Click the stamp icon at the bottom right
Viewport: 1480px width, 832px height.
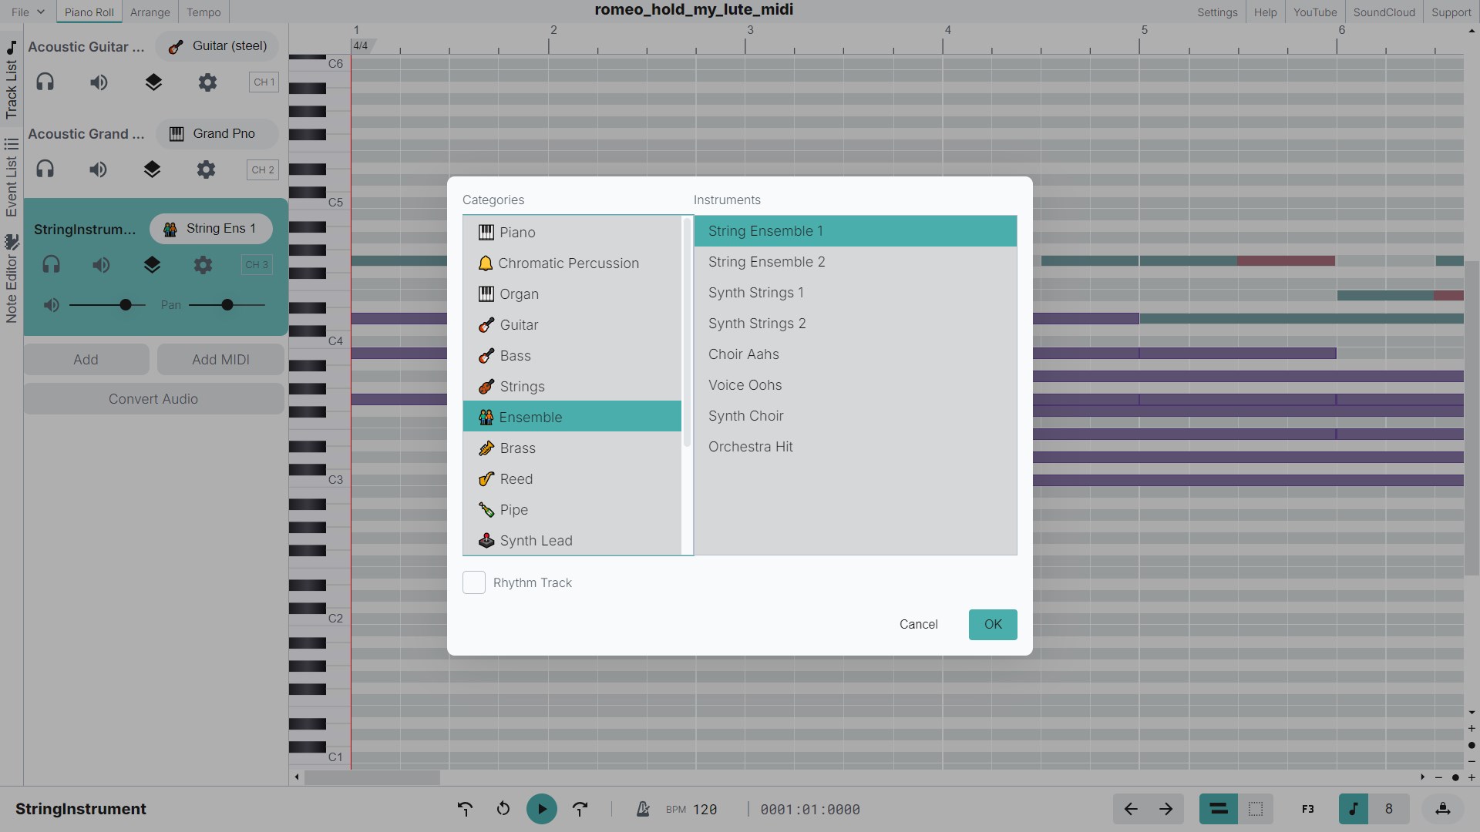click(x=1443, y=809)
